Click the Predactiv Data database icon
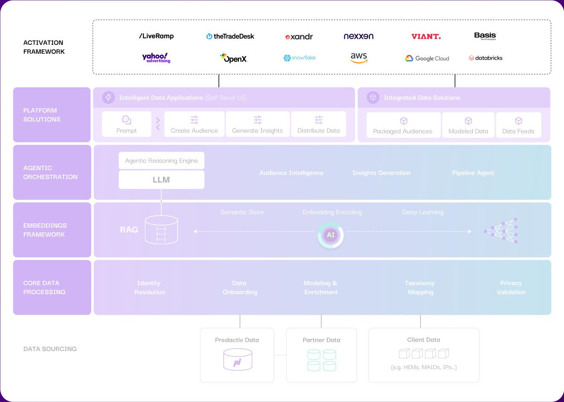Image resolution: width=564 pixels, height=402 pixels. (238, 359)
